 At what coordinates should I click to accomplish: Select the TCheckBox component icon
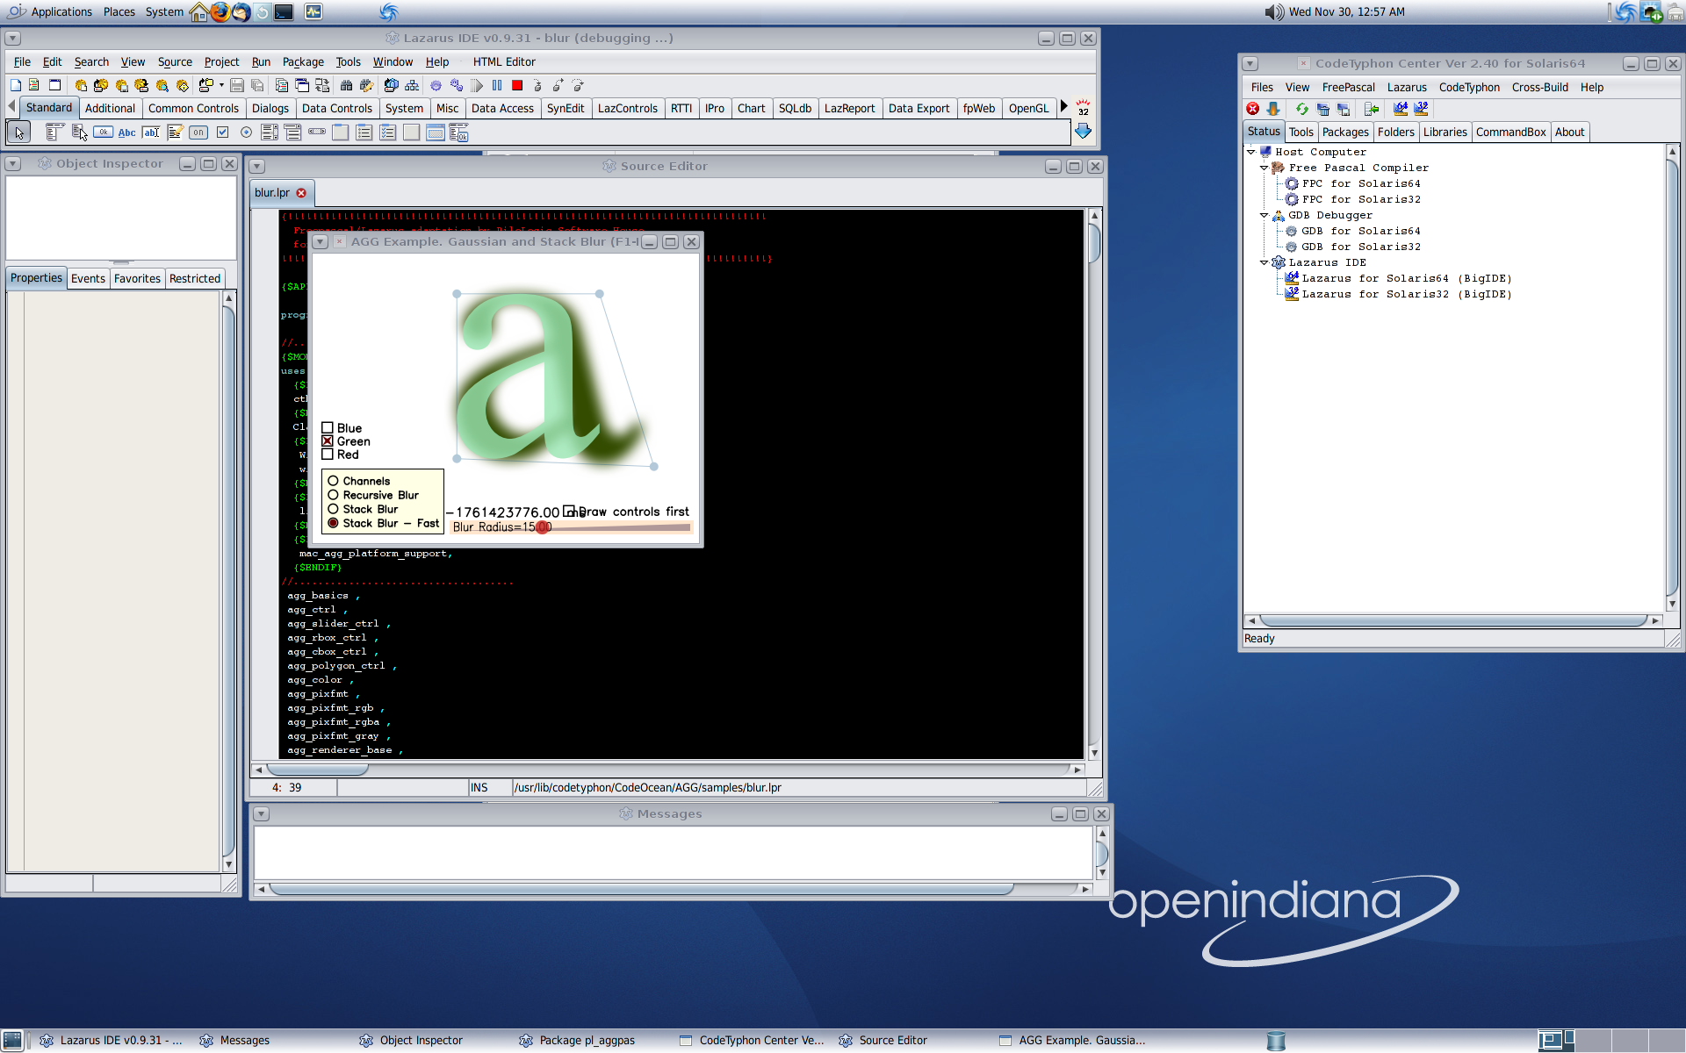coord(222,133)
